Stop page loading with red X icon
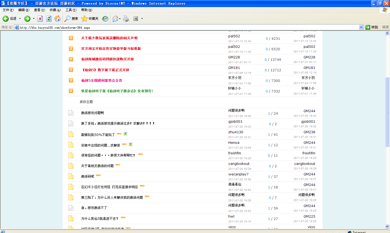This screenshot has height=233, width=390. click(40, 18)
